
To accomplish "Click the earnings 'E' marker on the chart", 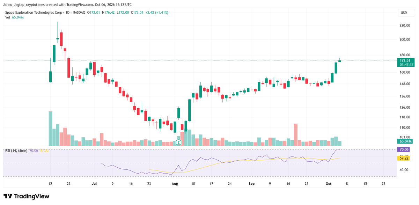I will click(178, 142).
